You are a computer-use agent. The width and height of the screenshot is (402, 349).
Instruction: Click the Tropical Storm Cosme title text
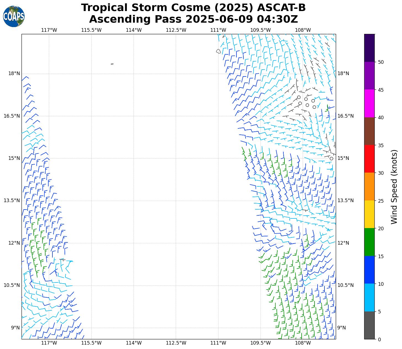pyautogui.click(x=193, y=8)
